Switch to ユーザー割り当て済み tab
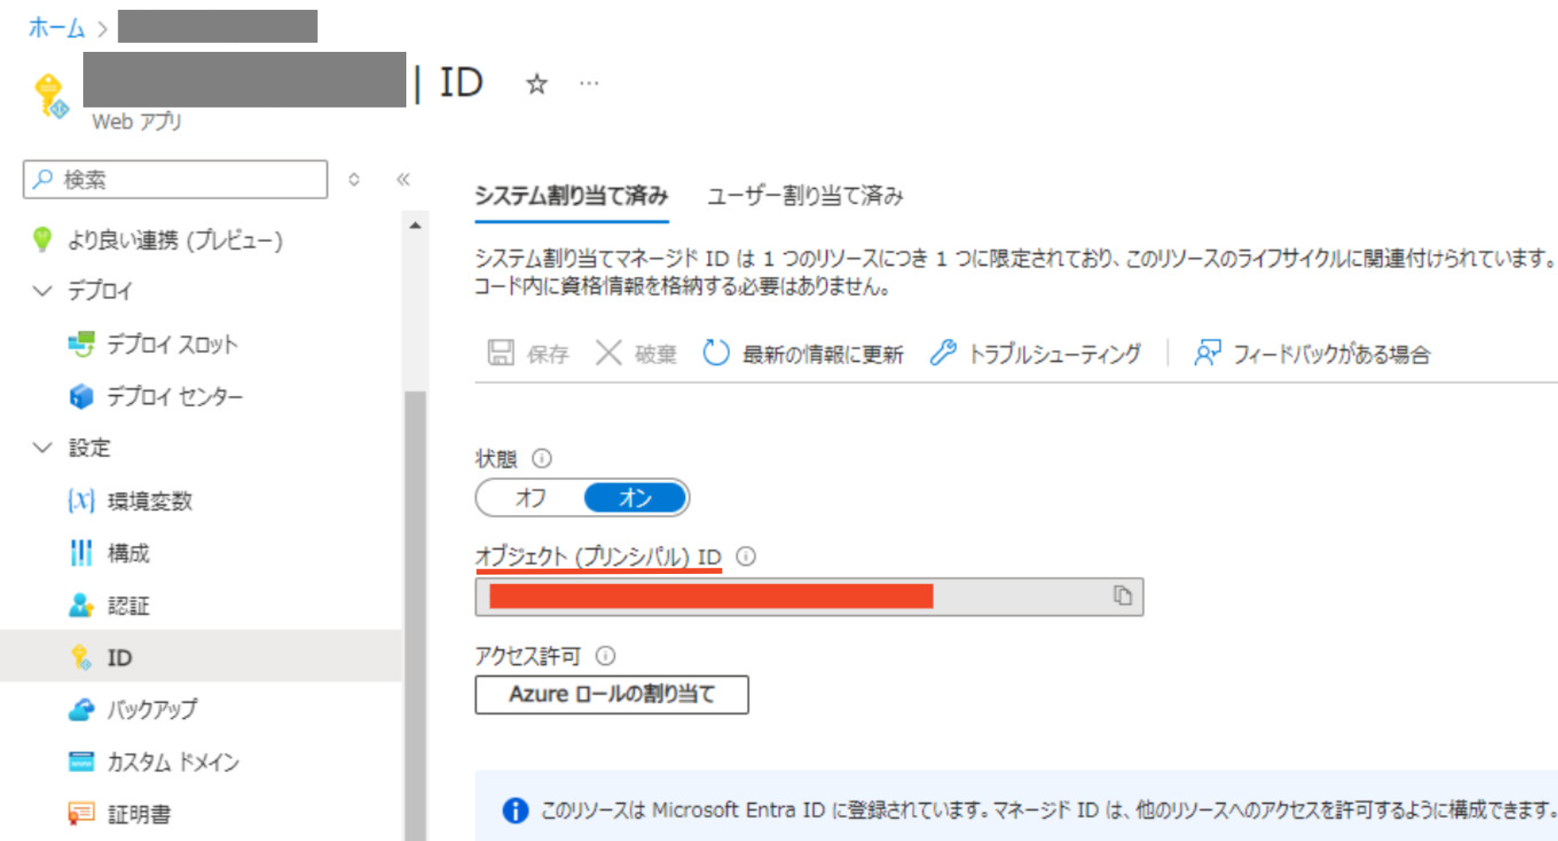1558x841 pixels. (x=805, y=196)
